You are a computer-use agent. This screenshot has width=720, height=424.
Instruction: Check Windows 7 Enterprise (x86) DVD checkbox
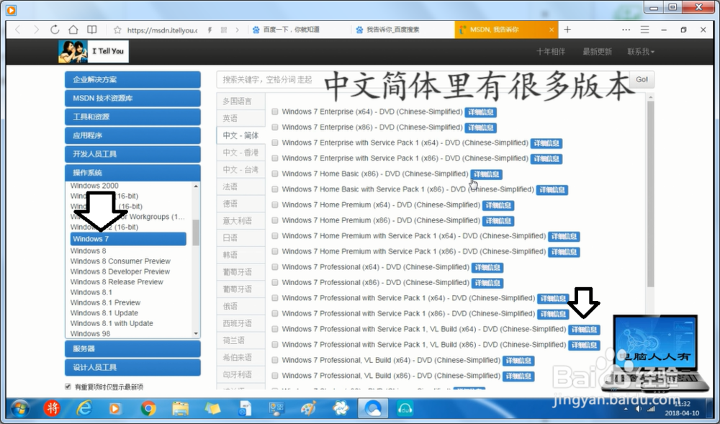(x=274, y=127)
